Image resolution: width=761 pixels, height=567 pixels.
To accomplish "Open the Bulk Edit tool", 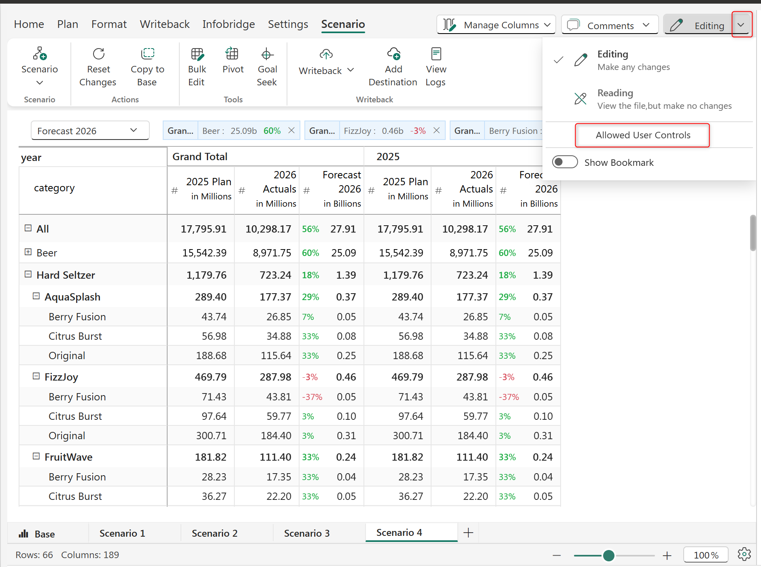I will (197, 54).
